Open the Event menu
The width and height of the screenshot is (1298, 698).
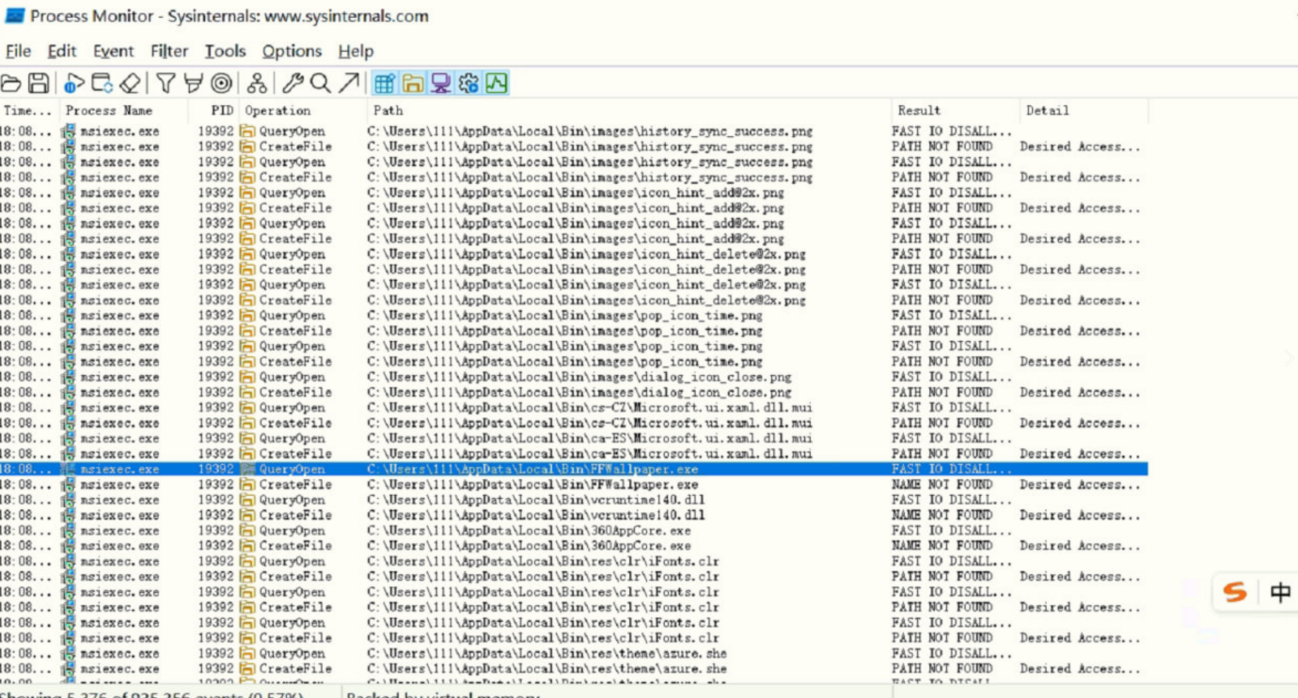113,51
